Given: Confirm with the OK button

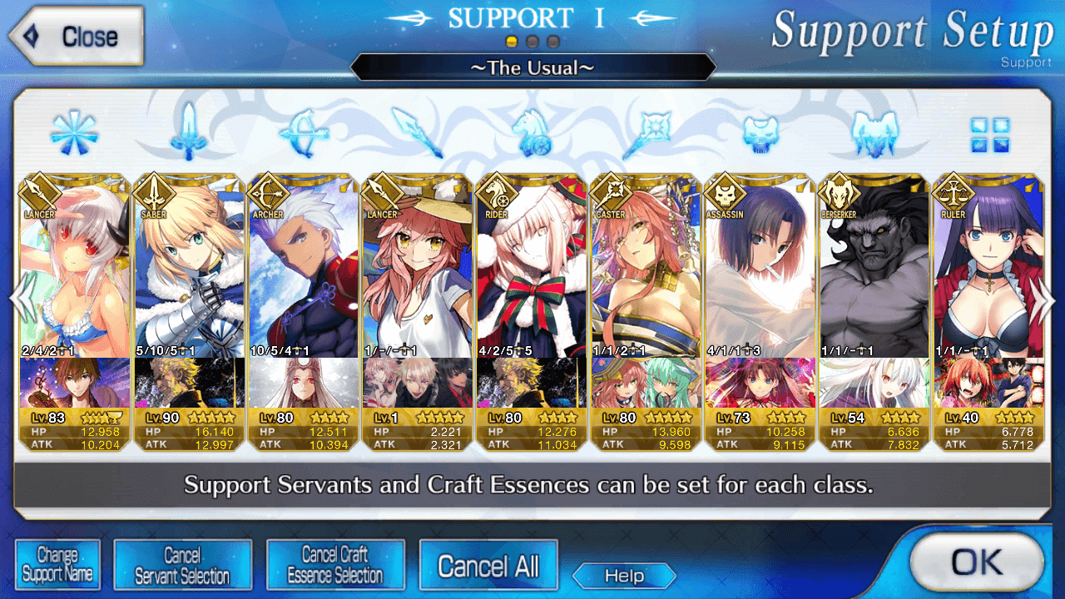Looking at the screenshot, I should pos(977,563).
